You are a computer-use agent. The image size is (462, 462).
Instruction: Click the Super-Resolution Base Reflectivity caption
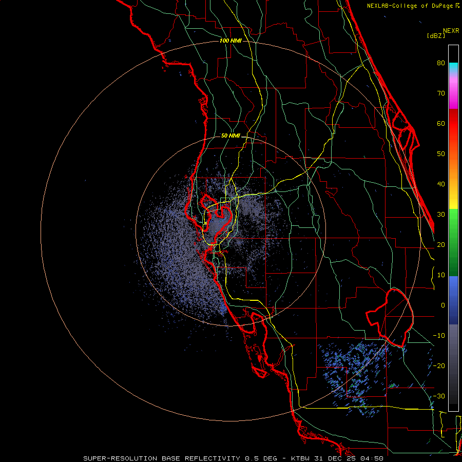point(233,458)
